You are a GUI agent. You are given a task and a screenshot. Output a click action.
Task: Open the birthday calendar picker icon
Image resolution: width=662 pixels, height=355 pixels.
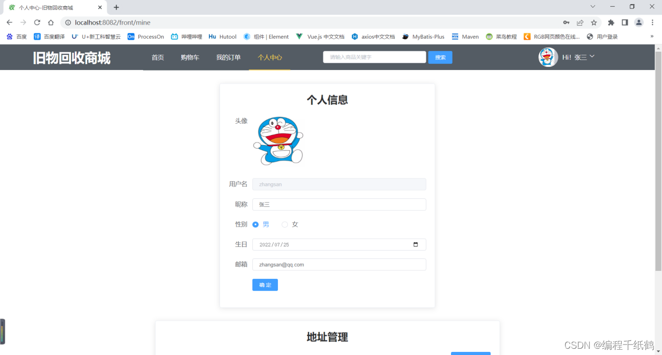coord(416,244)
